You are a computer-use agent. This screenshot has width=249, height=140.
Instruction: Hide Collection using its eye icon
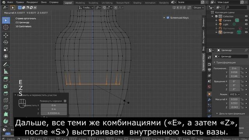(246, 16)
